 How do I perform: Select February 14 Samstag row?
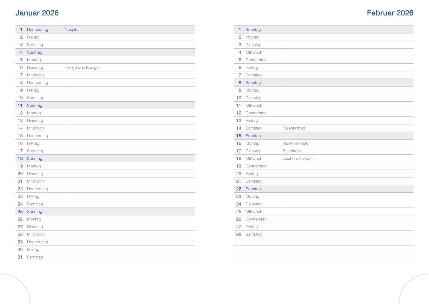[x=324, y=128]
